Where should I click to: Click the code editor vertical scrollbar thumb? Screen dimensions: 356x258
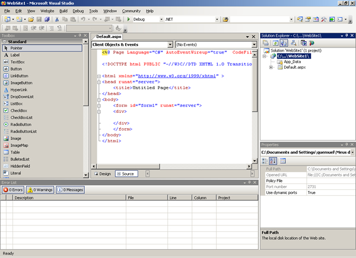(255, 85)
